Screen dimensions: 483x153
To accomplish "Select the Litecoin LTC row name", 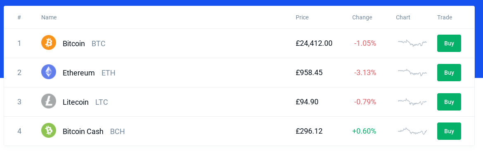I will pos(85,102).
